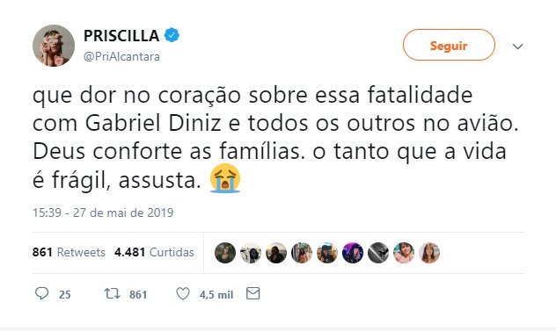Click the purple-toned liker avatar
Image resolution: width=556 pixels, height=331 pixels.
353,253
